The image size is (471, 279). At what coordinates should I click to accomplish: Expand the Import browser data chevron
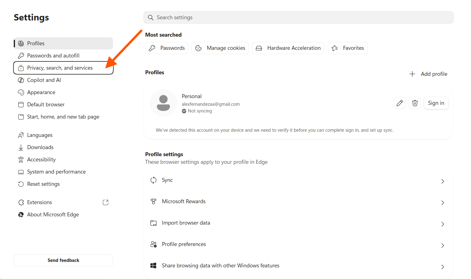point(443,224)
